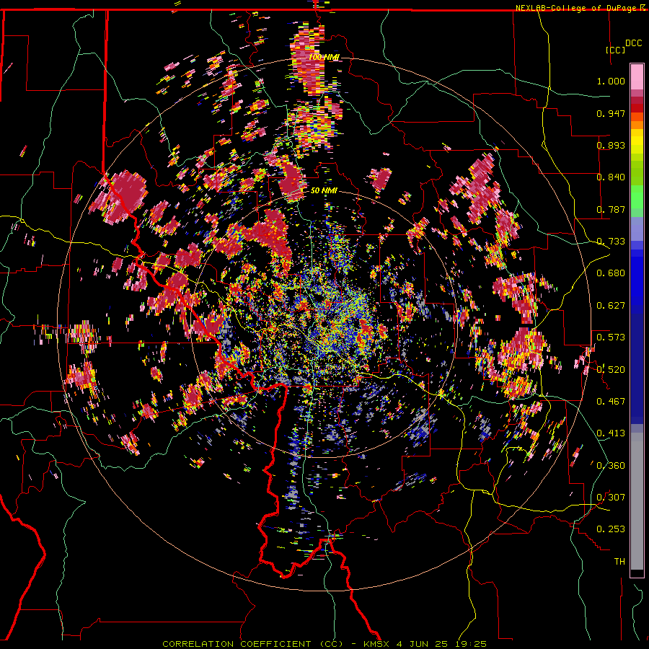This screenshot has height=649, width=649.
Task: Select the 0.360 scale value
Action: tap(611, 466)
